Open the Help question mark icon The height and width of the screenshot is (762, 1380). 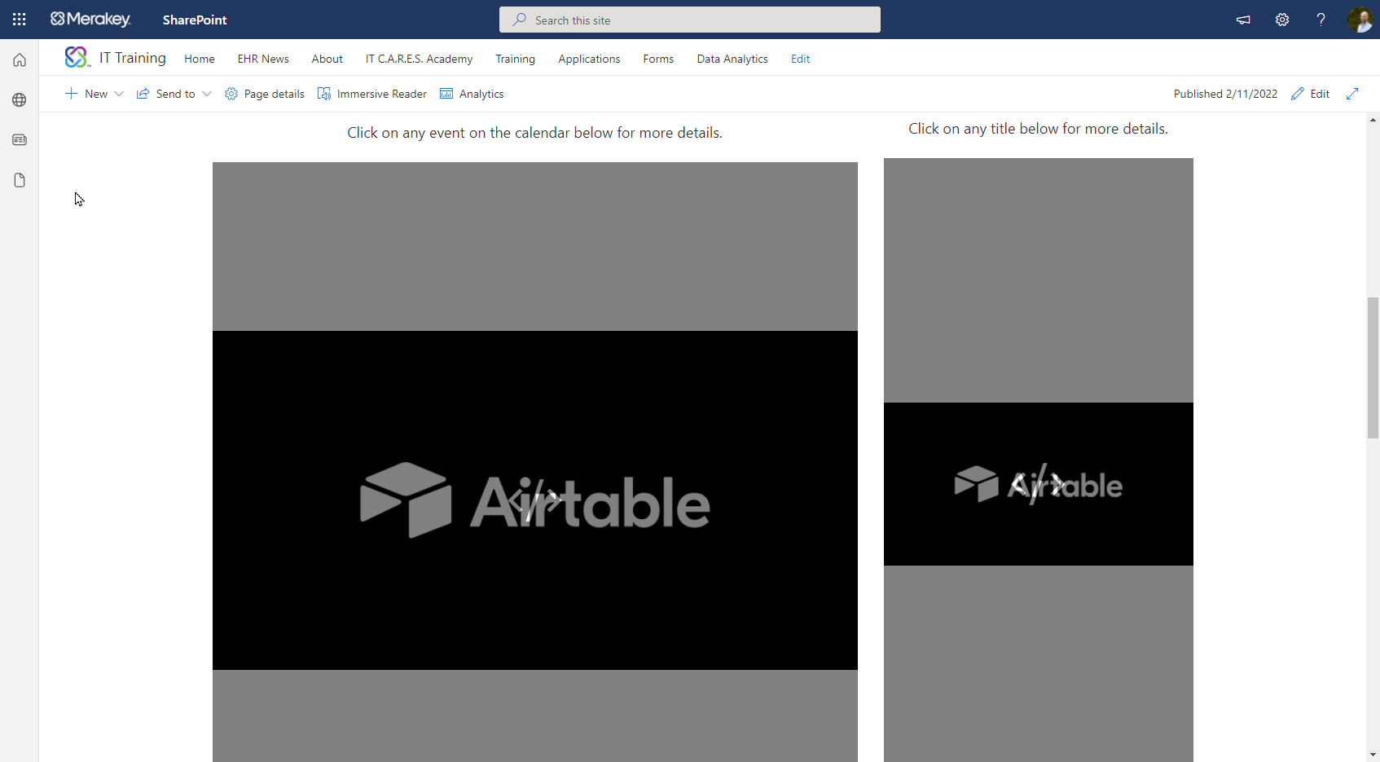[1321, 20]
